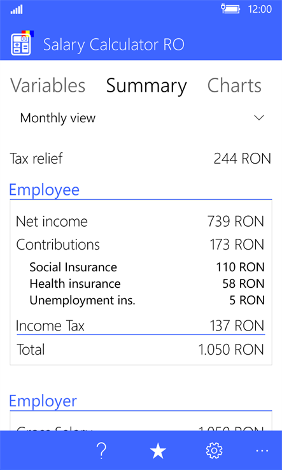Click the 5 RON unemployment value

pyautogui.click(x=247, y=301)
